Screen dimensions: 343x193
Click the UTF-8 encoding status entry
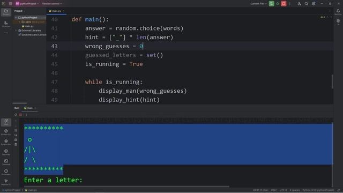pyautogui.click(x=283, y=190)
